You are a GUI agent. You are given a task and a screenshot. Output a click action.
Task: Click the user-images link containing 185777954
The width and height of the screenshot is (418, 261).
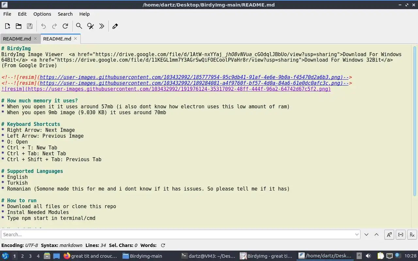click(x=194, y=77)
